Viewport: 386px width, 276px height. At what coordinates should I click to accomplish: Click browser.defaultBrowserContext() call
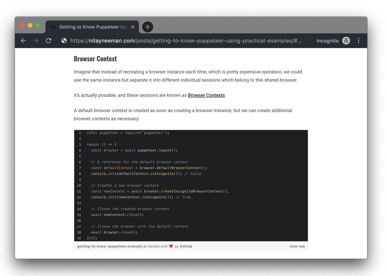pos(174,168)
